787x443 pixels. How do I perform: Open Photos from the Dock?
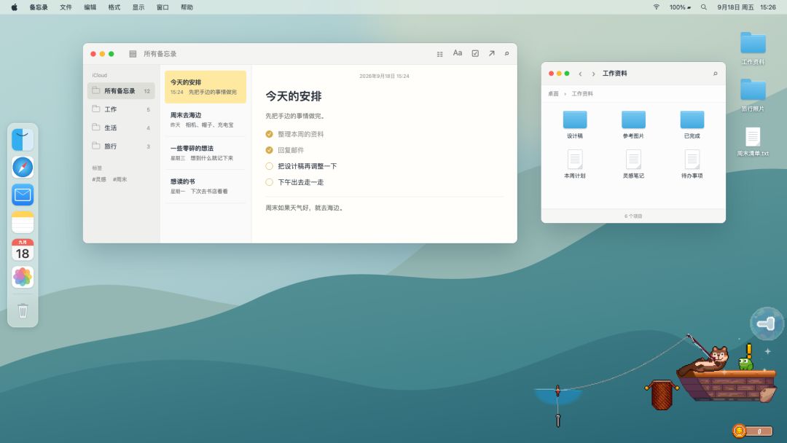coord(23,277)
